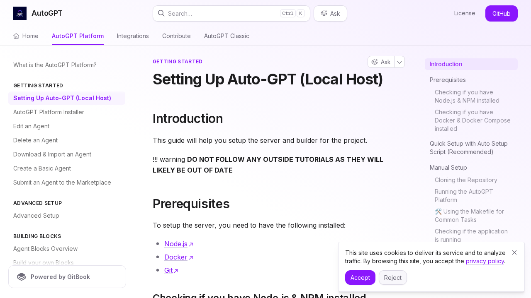Screen dimensions: 531x298
Task: Open the GitHub button
Action: 501,13
